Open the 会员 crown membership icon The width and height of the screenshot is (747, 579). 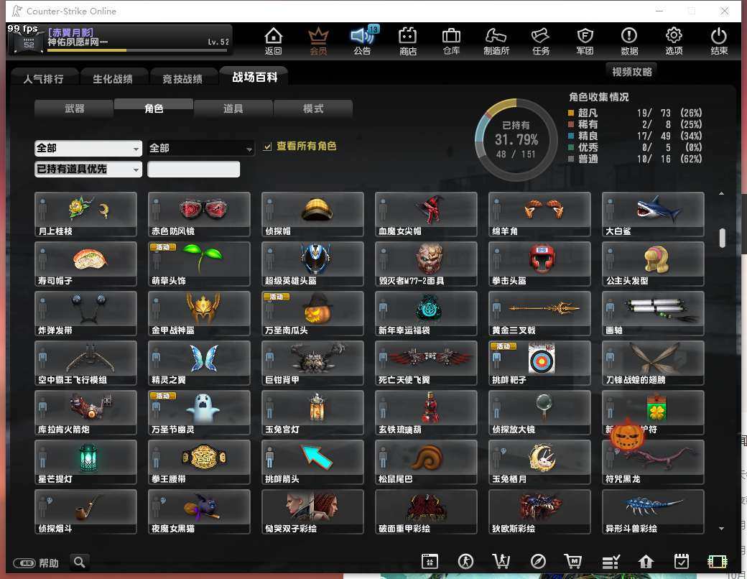click(318, 41)
